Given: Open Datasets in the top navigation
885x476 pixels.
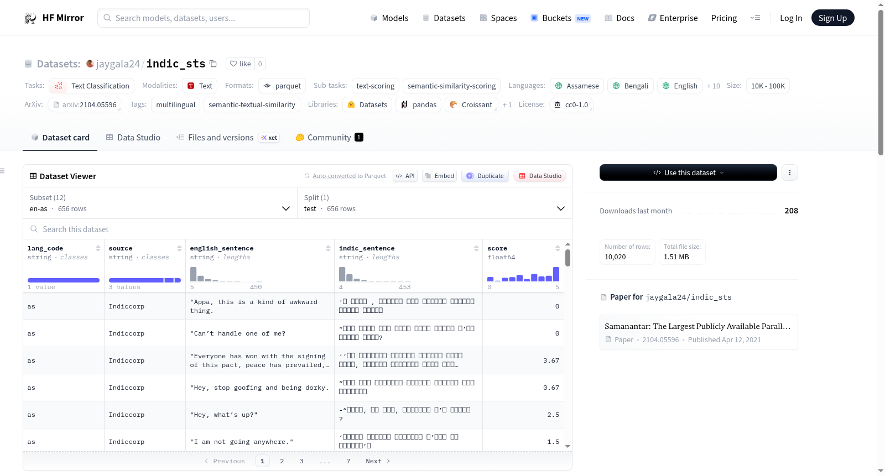Looking at the screenshot, I should [444, 18].
